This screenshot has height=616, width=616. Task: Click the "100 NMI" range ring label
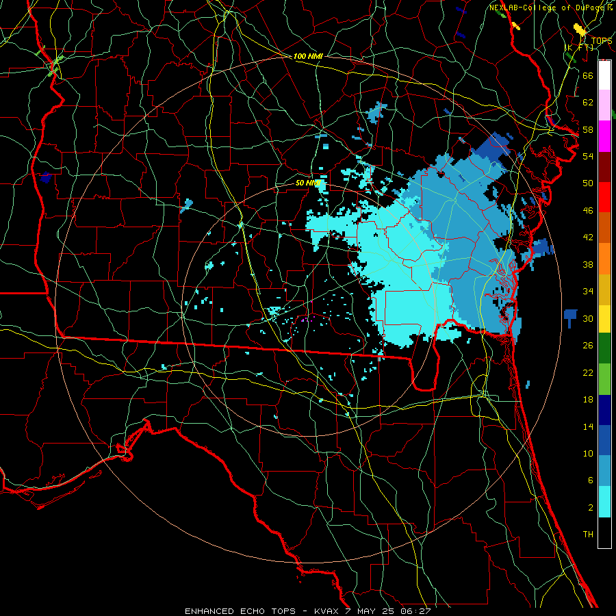(x=308, y=56)
